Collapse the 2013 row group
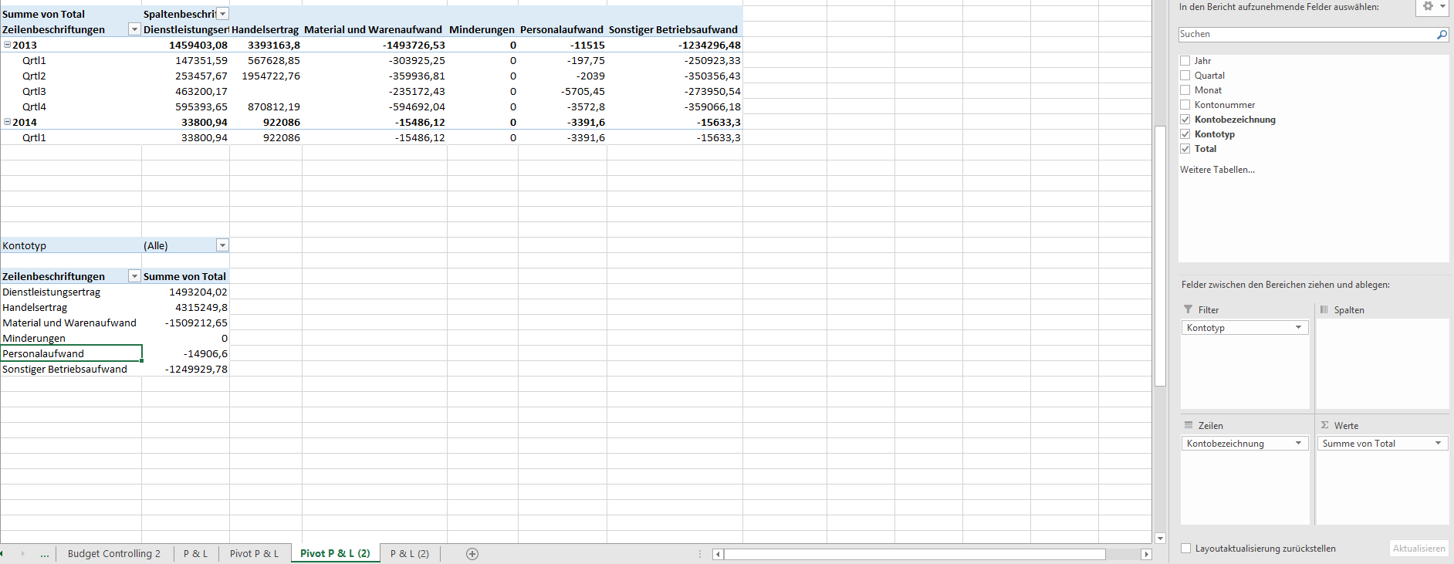 click(x=7, y=45)
